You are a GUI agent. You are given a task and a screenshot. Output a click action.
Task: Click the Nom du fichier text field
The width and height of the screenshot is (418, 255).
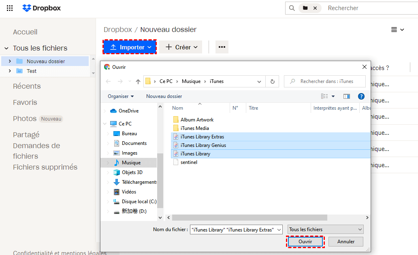tap(233, 229)
